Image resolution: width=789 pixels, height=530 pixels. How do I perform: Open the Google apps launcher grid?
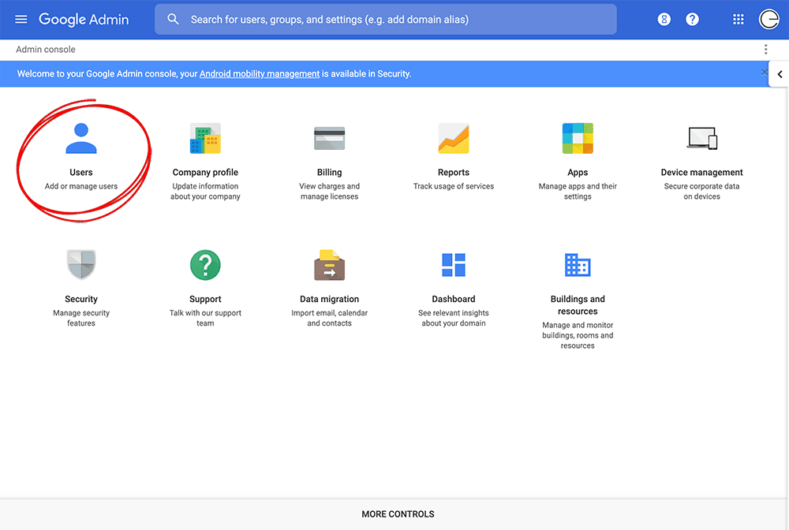[x=738, y=19]
